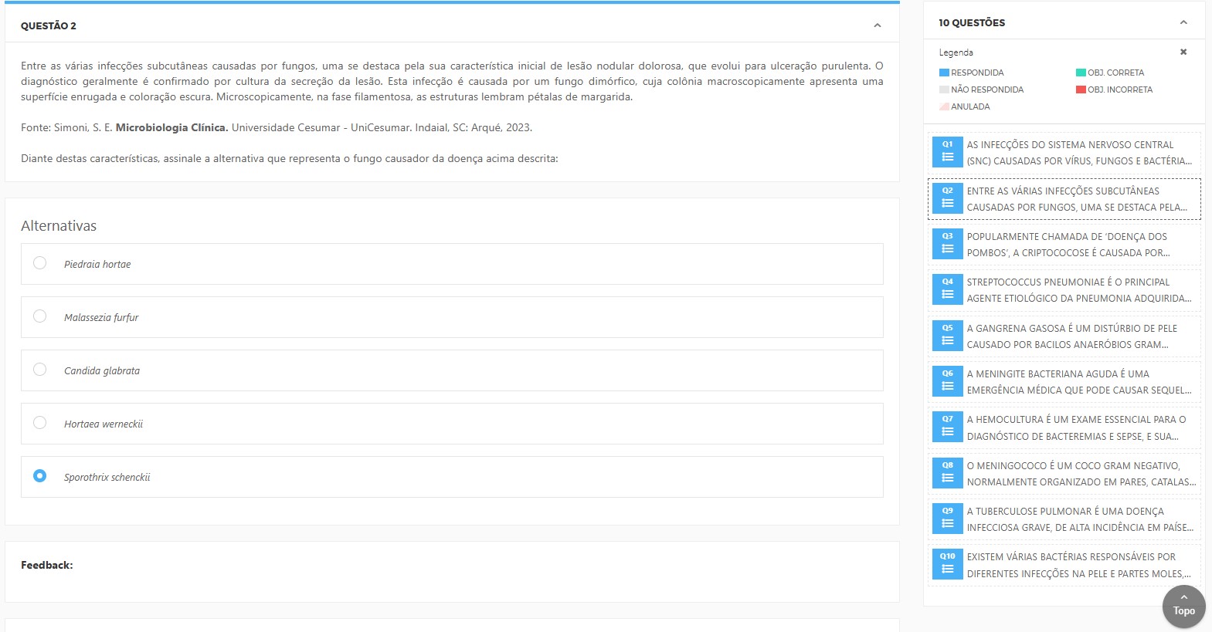Click the blue Respondida legend swatch
Image resolution: width=1212 pixels, height=632 pixels.
[944, 73]
